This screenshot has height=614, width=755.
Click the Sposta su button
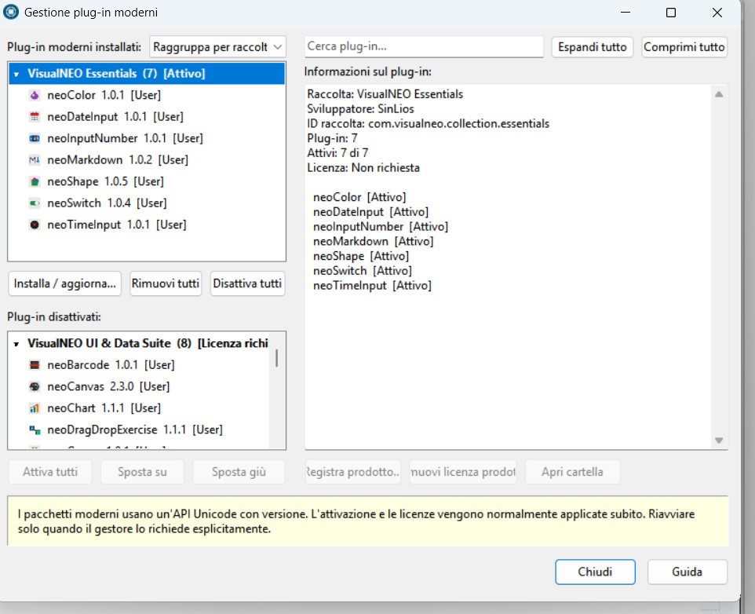point(142,472)
